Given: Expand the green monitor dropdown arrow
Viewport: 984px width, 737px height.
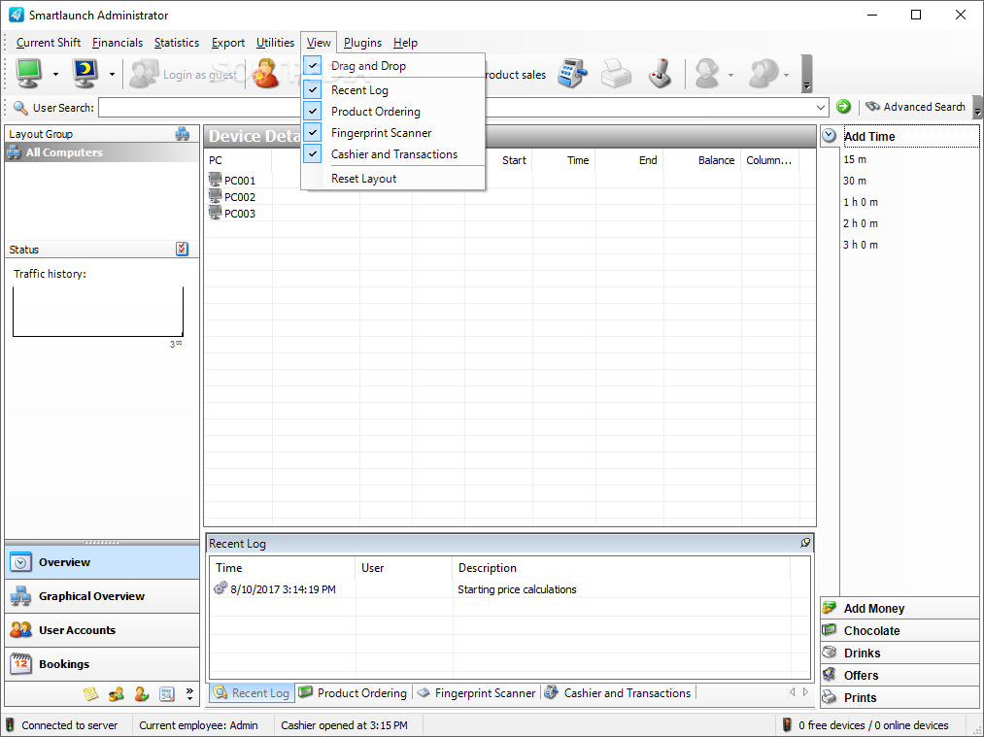Looking at the screenshot, I should point(55,74).
